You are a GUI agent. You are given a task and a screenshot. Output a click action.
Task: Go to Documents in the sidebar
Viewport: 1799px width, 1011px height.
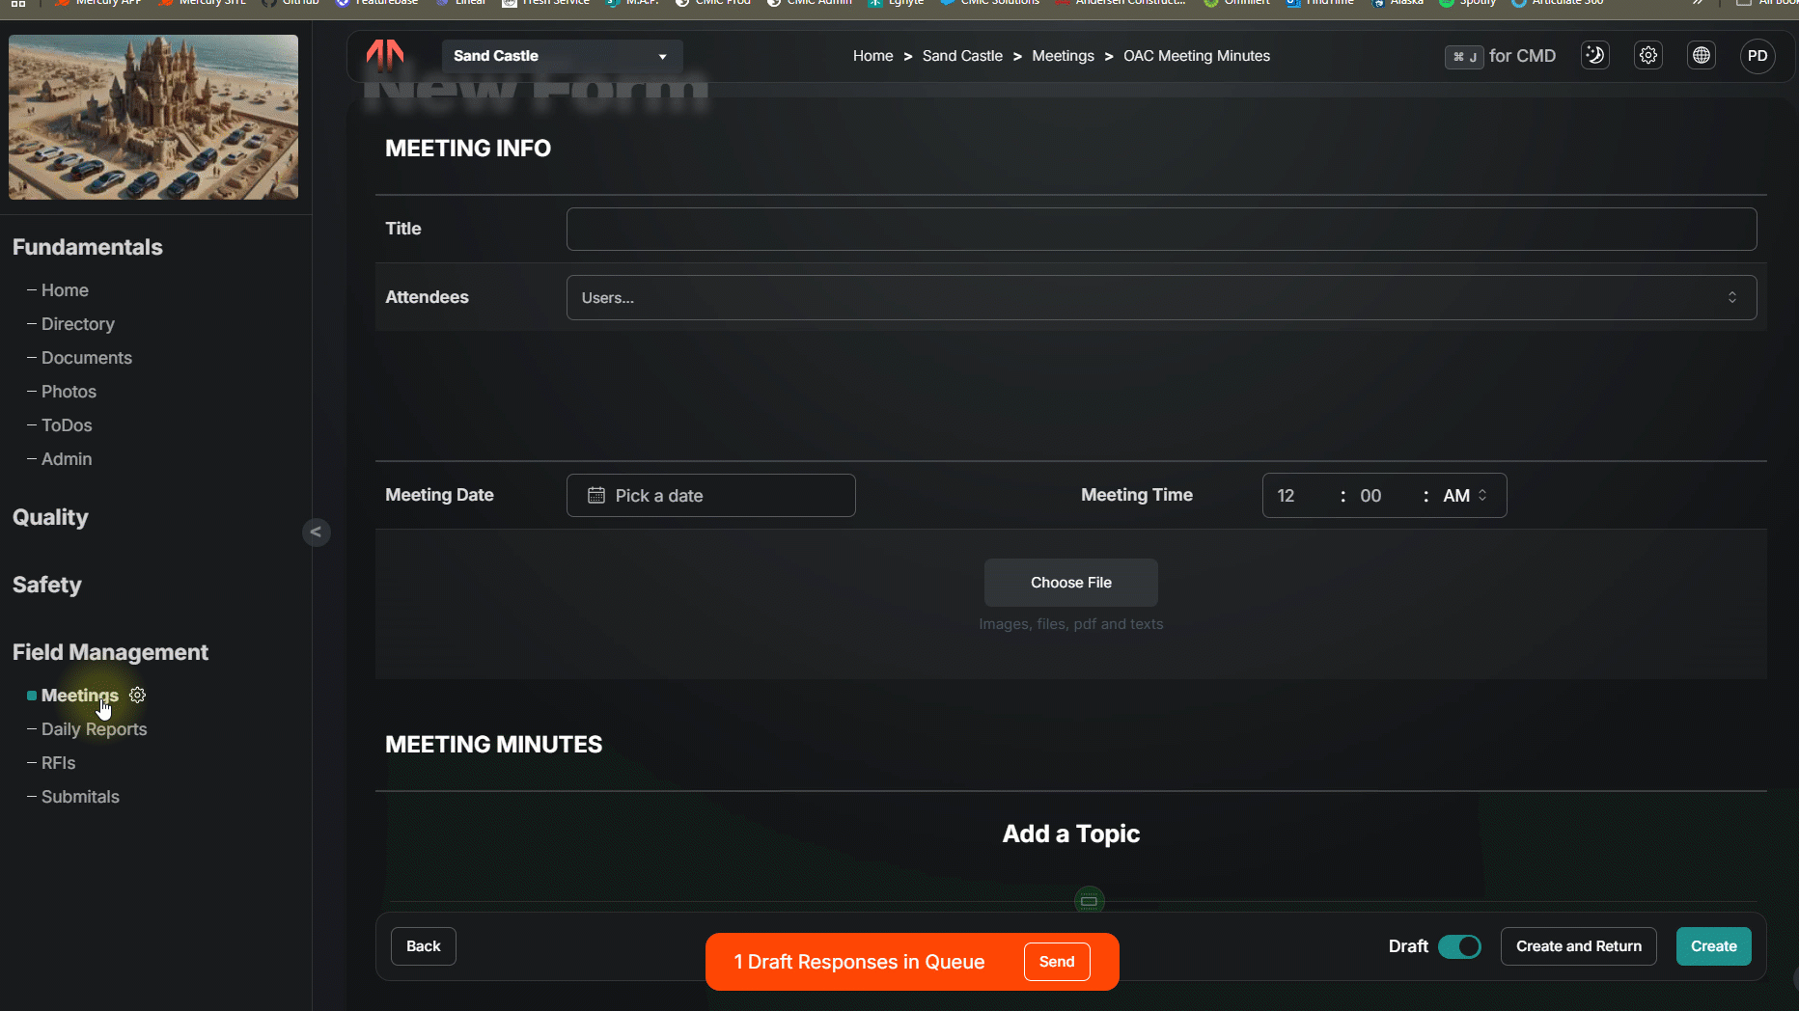[x=86, y=358]
